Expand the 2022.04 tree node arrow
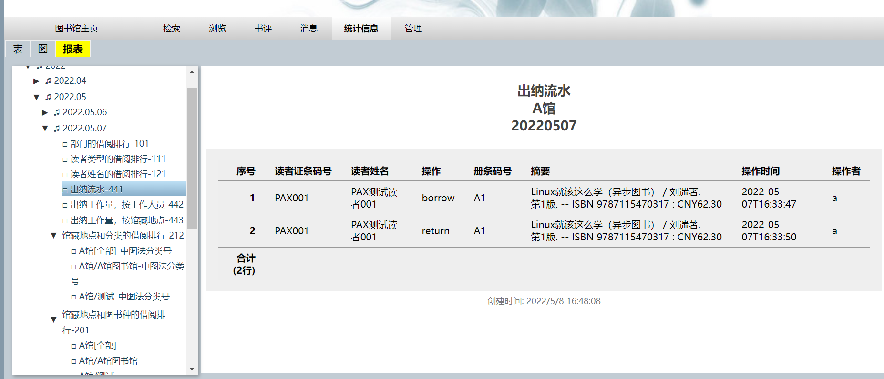Viewport: 884px width, 379px height. (x=36, y=81)
